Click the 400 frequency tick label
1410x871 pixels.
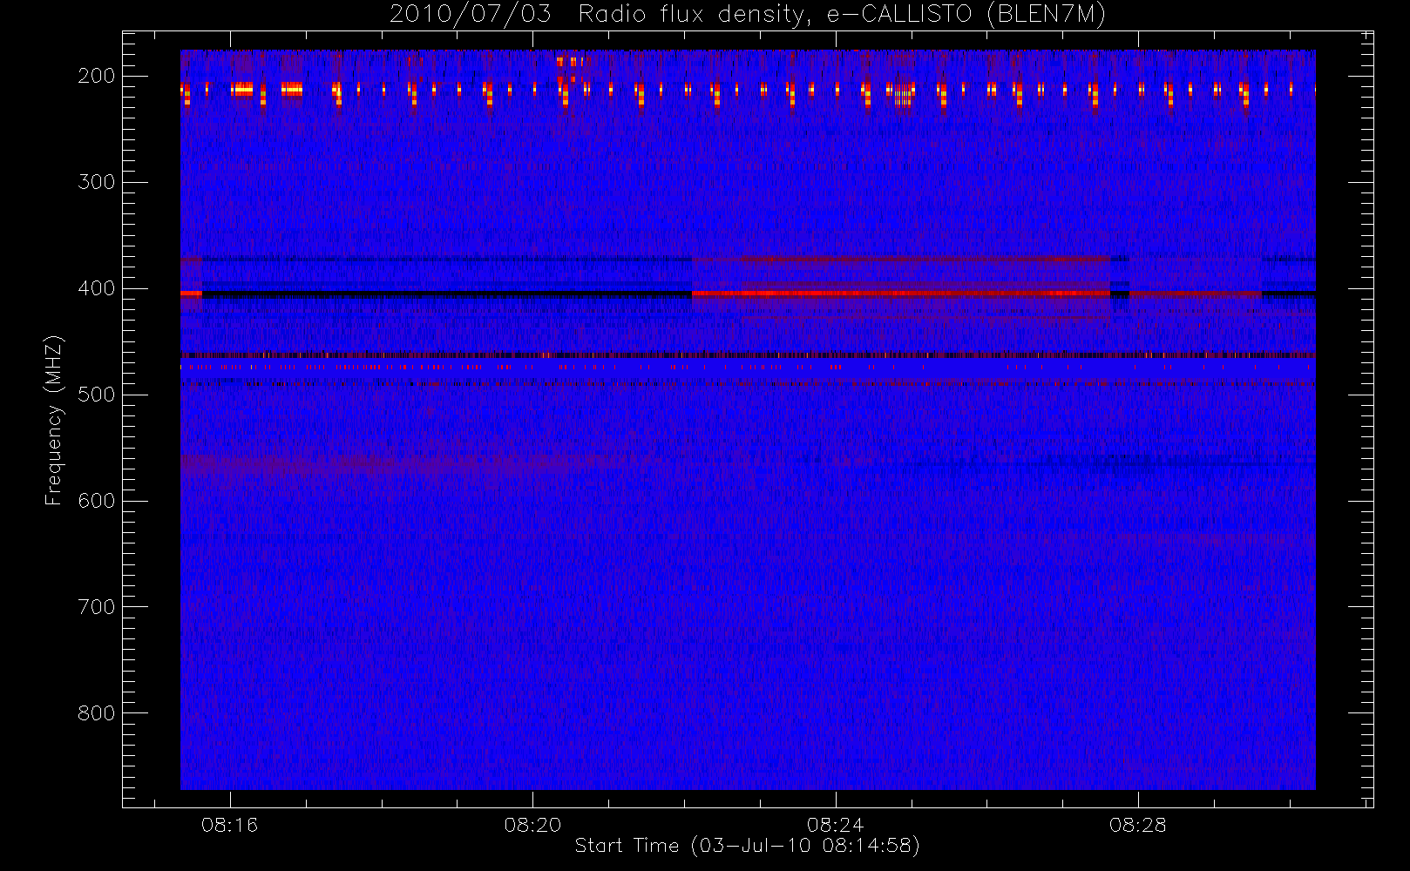coord(97,288)
